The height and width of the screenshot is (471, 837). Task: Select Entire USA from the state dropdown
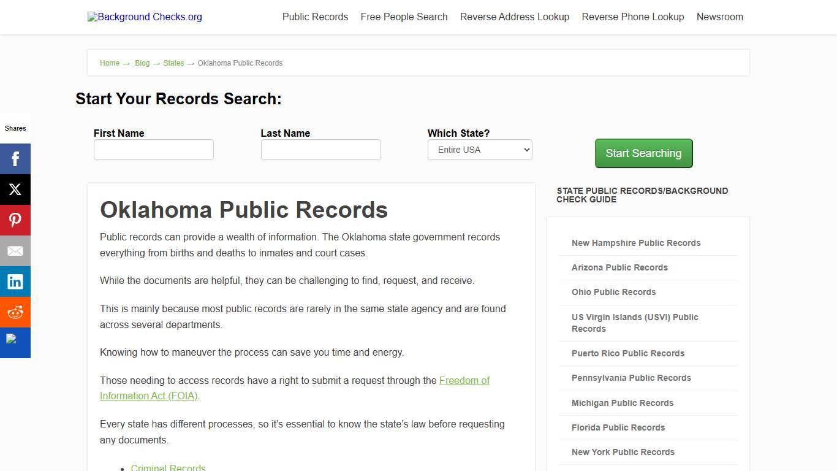(479, 149)
